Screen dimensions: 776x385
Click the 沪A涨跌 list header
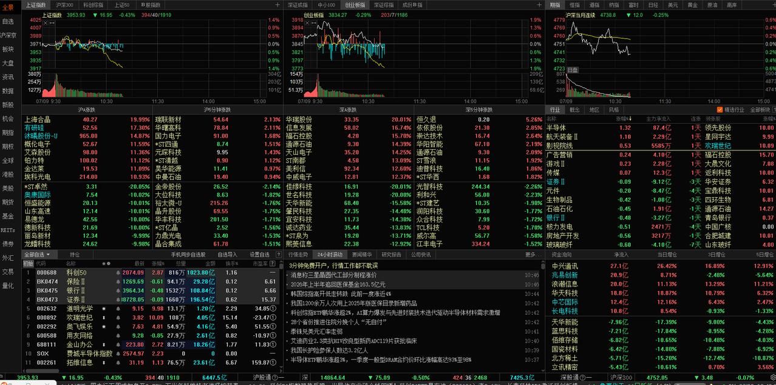(86, 110)
